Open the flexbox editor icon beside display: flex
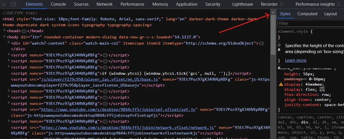Image resolution: width=344 pixels, height=139 pixels. pos(322,89)
